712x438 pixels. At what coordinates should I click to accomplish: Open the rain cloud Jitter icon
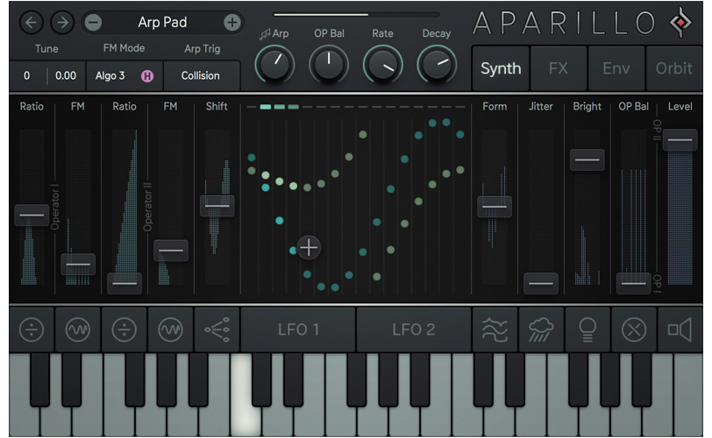[x=541, y=329]
